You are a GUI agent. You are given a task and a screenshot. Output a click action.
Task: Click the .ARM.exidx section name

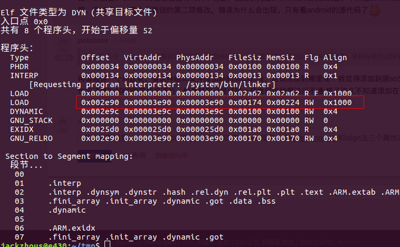pos(72,227)
